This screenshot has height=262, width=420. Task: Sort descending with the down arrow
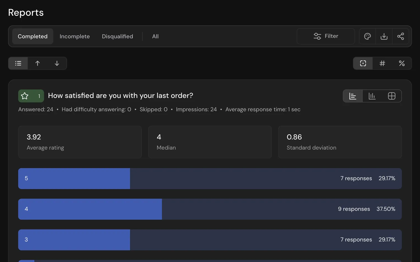(57, 63)
